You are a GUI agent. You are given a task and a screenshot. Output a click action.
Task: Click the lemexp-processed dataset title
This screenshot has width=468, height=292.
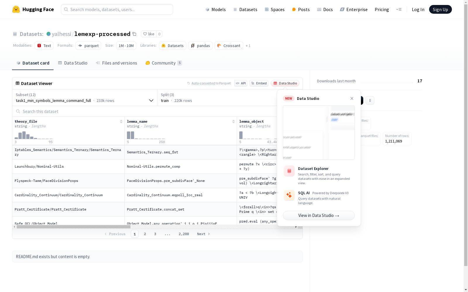pos(102,34)
